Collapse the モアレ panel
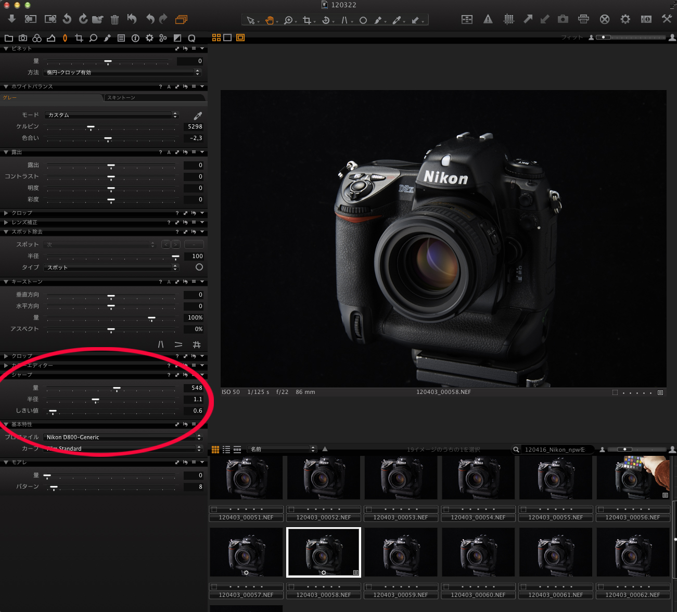This screenshot has width=677, height=612. [6, 462]
